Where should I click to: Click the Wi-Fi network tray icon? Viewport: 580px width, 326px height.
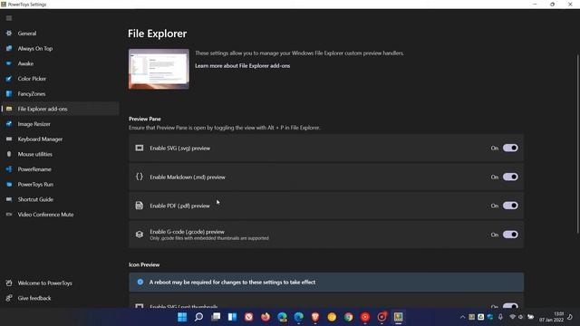pos(512,317)
